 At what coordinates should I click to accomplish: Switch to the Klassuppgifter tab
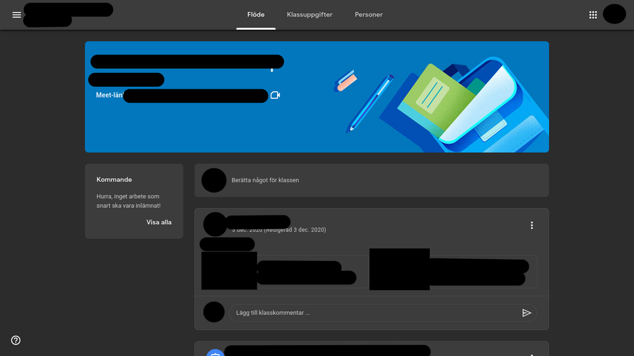click(x=309, y=15)
